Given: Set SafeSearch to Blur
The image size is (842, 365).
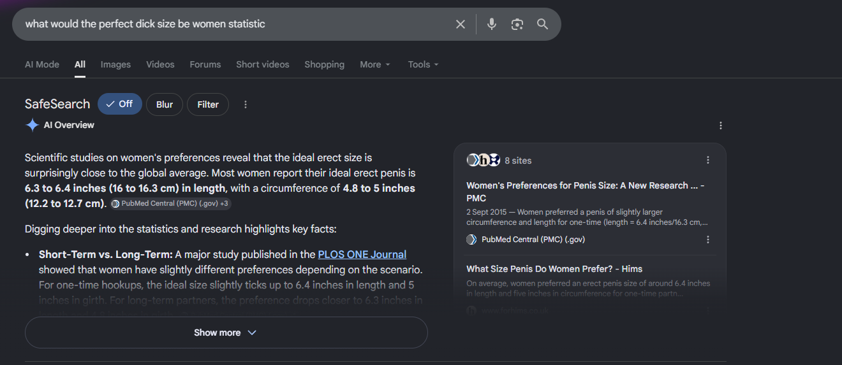Looking at the screenshot, I should (x=165, y=104).
